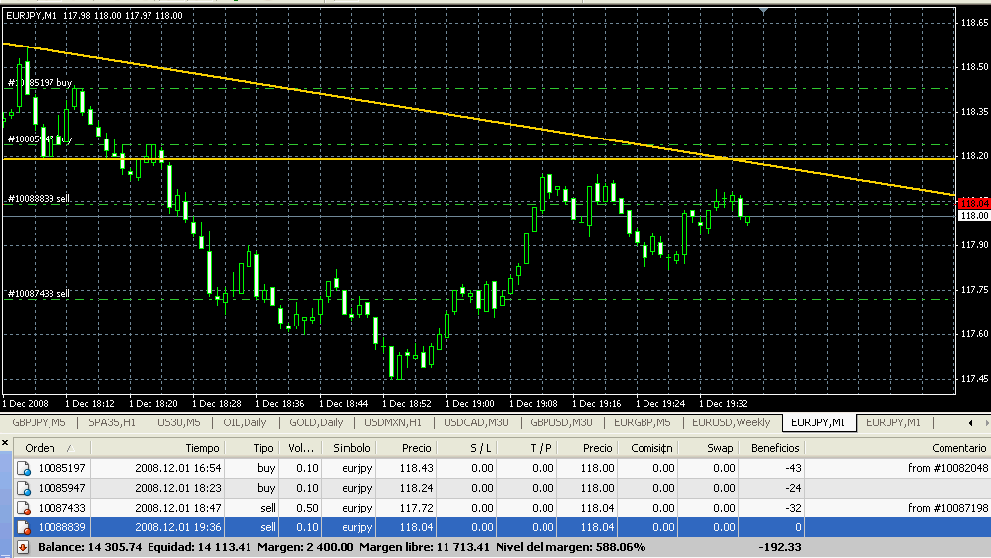Screen dimensions: 991x558
Task: Click the time cell 2008.12.01 19:36
Action: [177, 527]
